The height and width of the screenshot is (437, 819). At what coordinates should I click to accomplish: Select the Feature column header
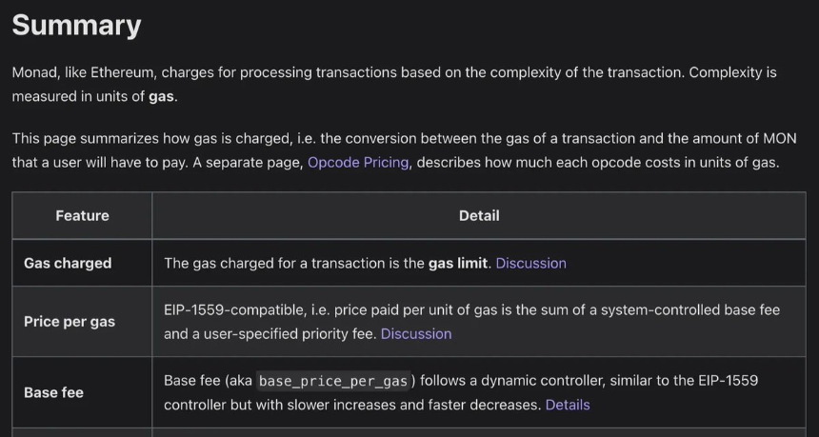[x=82, y=216]
